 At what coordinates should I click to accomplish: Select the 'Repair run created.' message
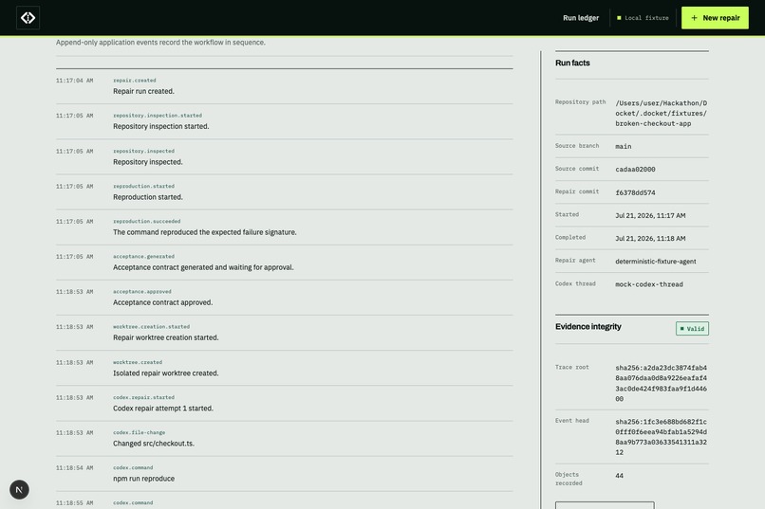(143, 91)
